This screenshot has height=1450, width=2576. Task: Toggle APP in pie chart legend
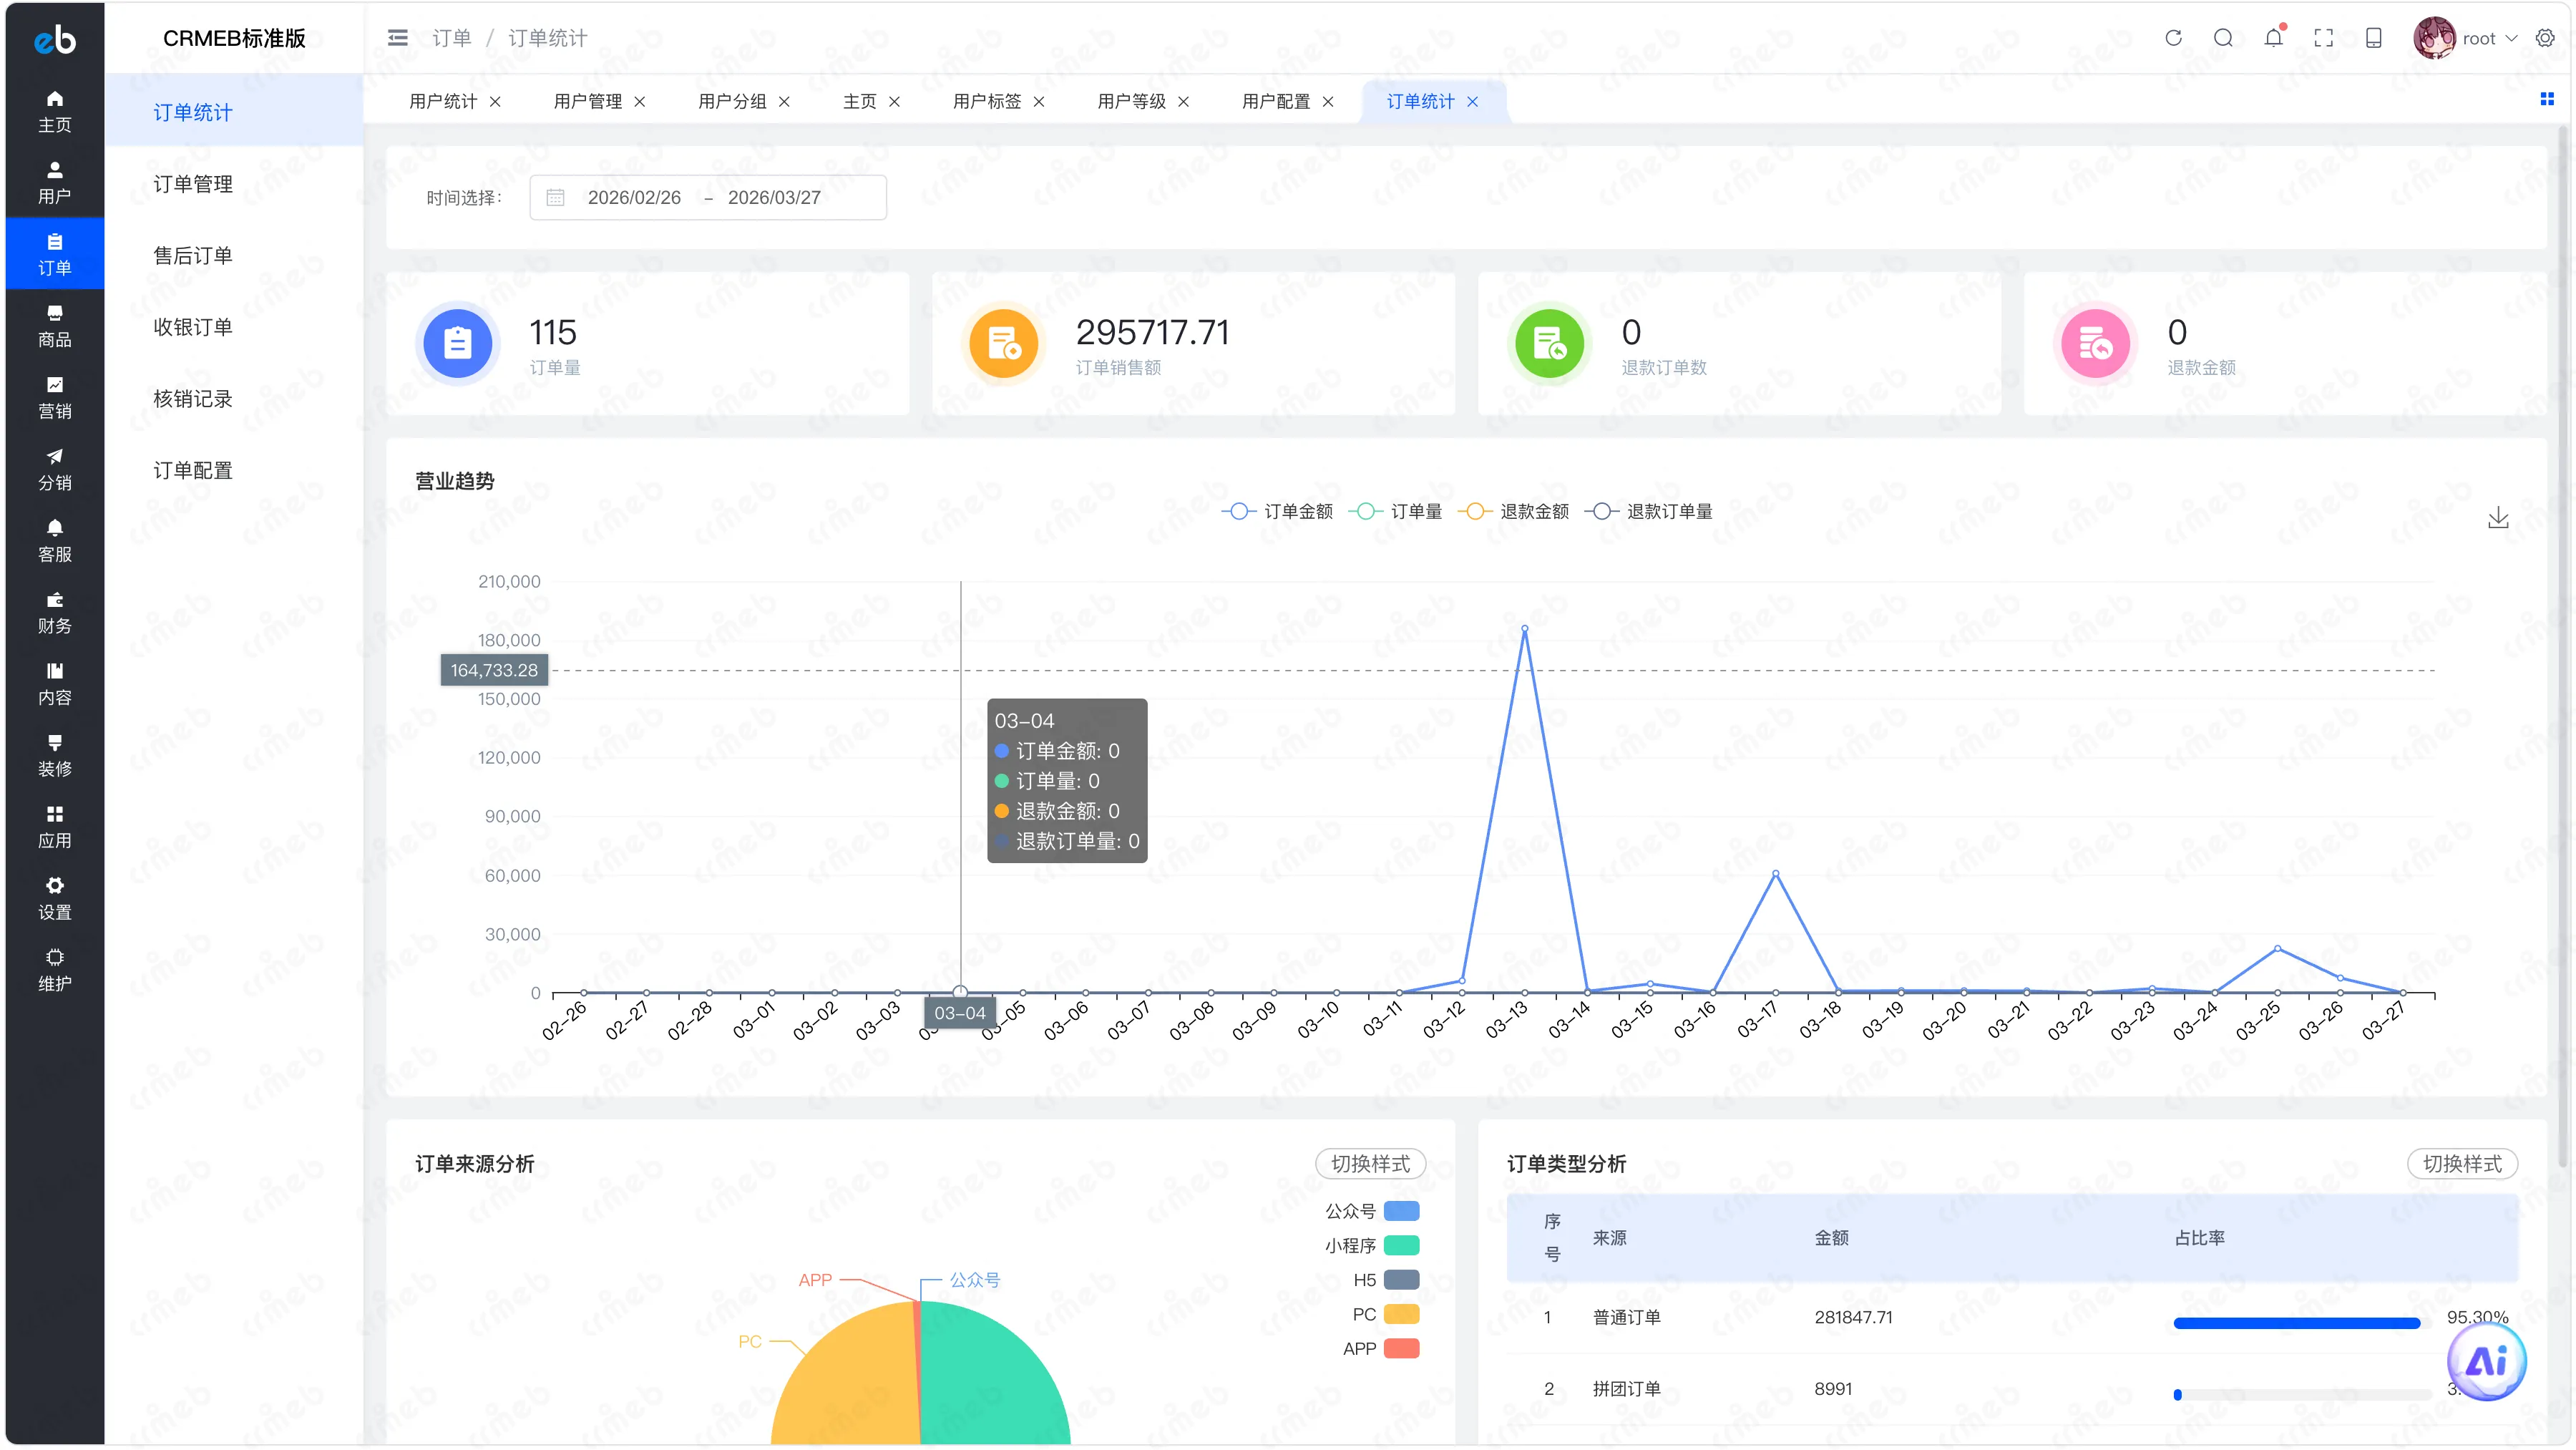tap(1381, 1348)
